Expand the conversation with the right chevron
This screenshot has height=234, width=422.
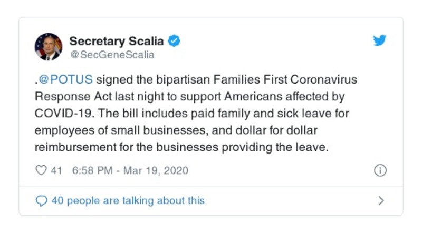click(381, 200)
